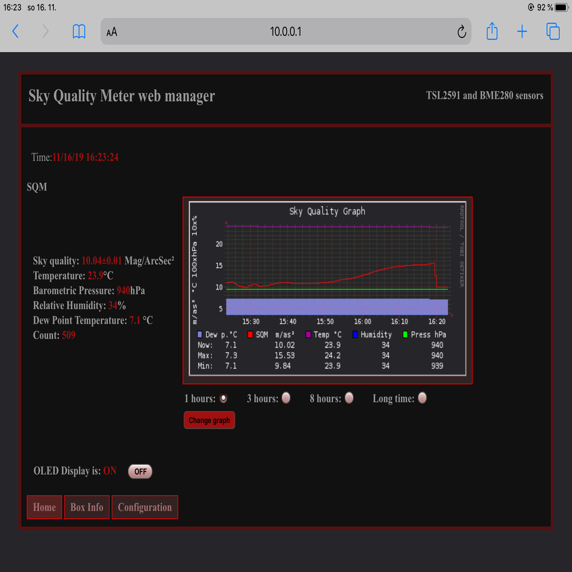Open the Share sheet

pyautogui.click(x=492, y=31)
